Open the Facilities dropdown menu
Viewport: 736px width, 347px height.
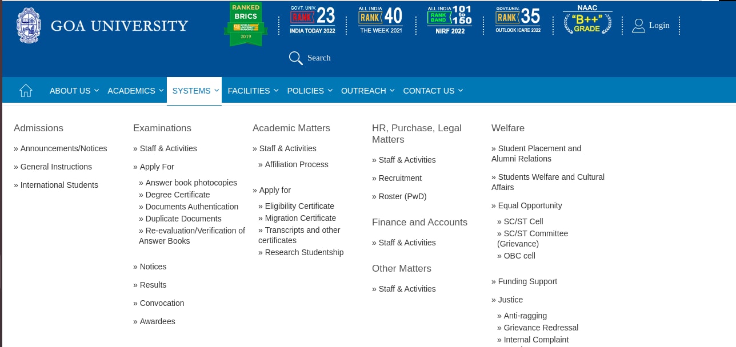[253, 91]
